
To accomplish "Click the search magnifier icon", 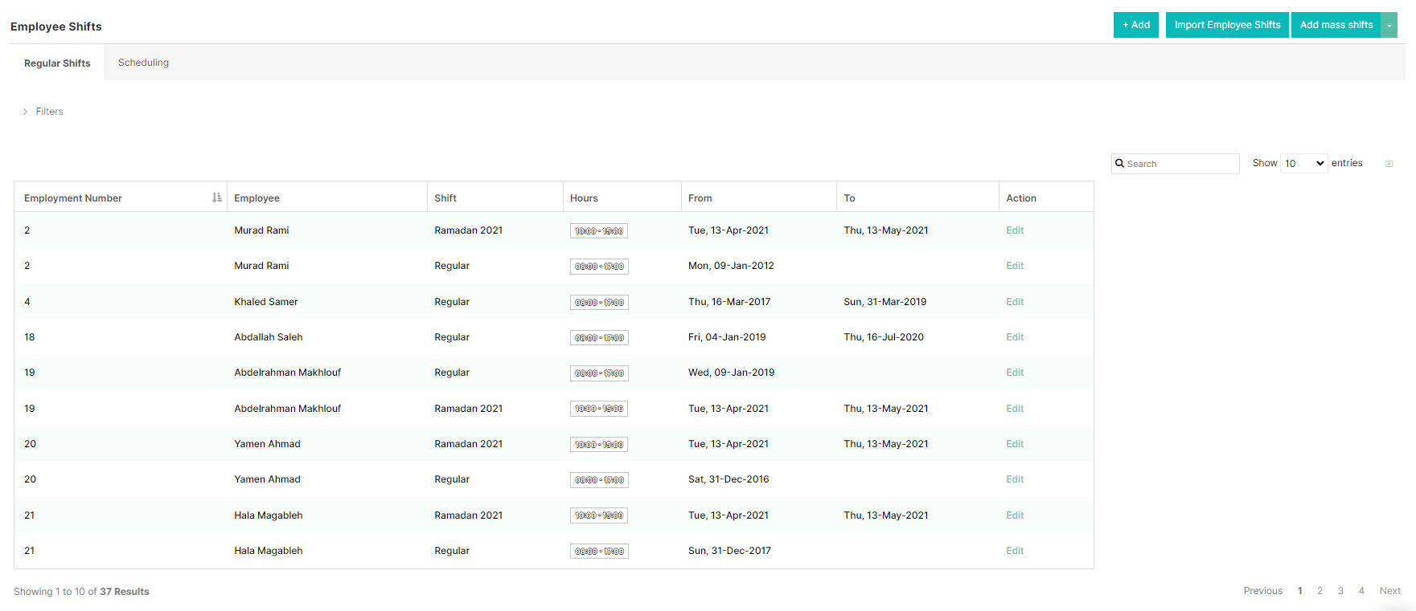I will [1119, 163].
